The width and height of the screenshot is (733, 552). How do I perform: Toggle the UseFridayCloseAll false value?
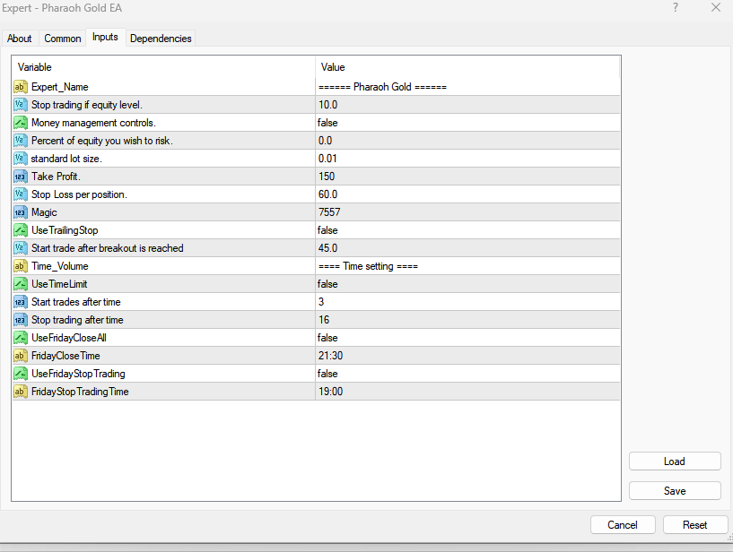click(327, 338)
